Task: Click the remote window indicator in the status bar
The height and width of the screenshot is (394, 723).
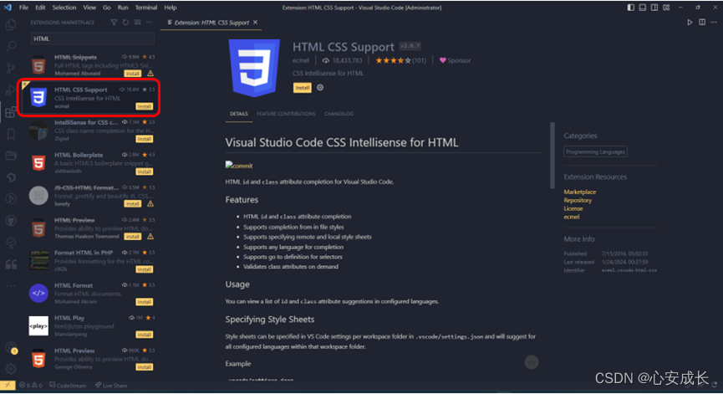Action: [8, 386]
